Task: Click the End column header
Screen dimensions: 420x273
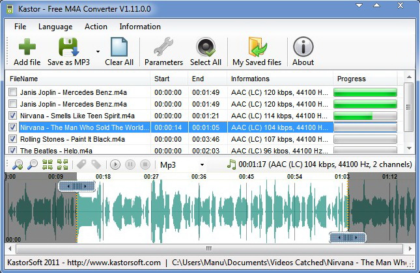Action: 208,79
